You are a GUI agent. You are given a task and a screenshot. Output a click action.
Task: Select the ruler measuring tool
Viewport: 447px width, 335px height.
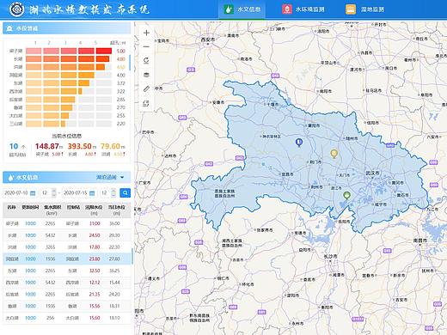click(146, 88)
